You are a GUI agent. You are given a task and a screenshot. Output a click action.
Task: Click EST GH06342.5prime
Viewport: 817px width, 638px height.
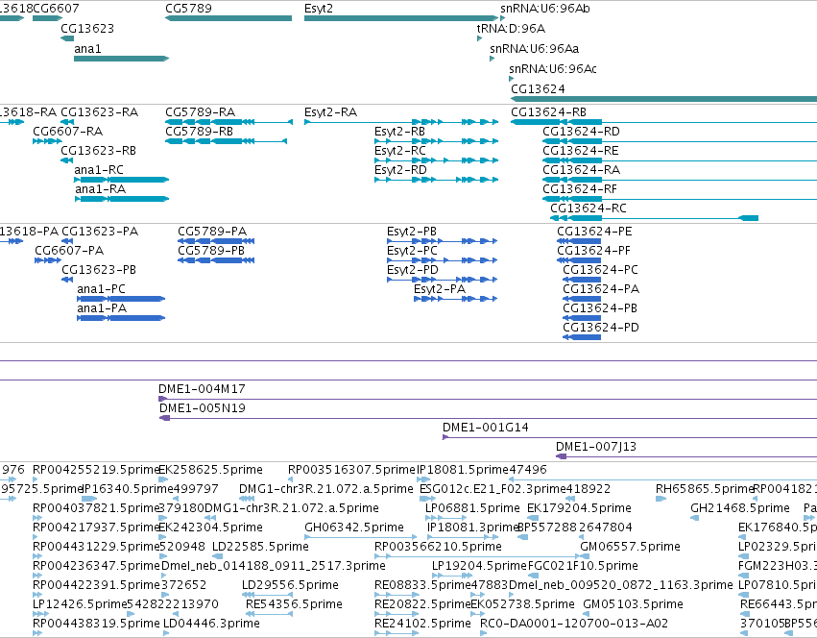(x=354, y=528)
